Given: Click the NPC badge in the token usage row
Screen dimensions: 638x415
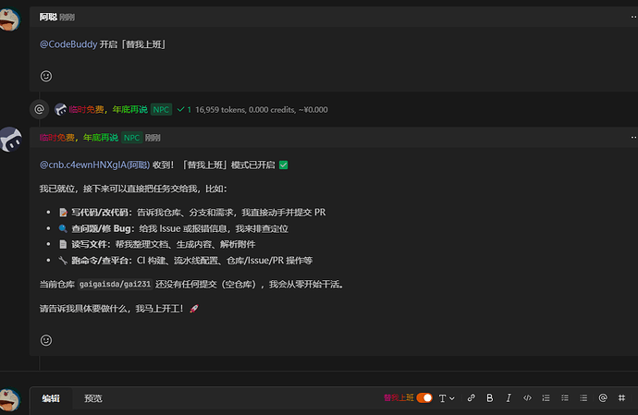Looking at the screenshot, I should click(x=161, y=109).
